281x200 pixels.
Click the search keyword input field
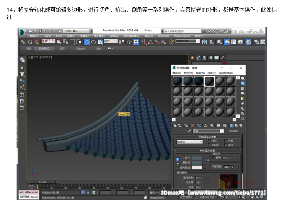182,31
